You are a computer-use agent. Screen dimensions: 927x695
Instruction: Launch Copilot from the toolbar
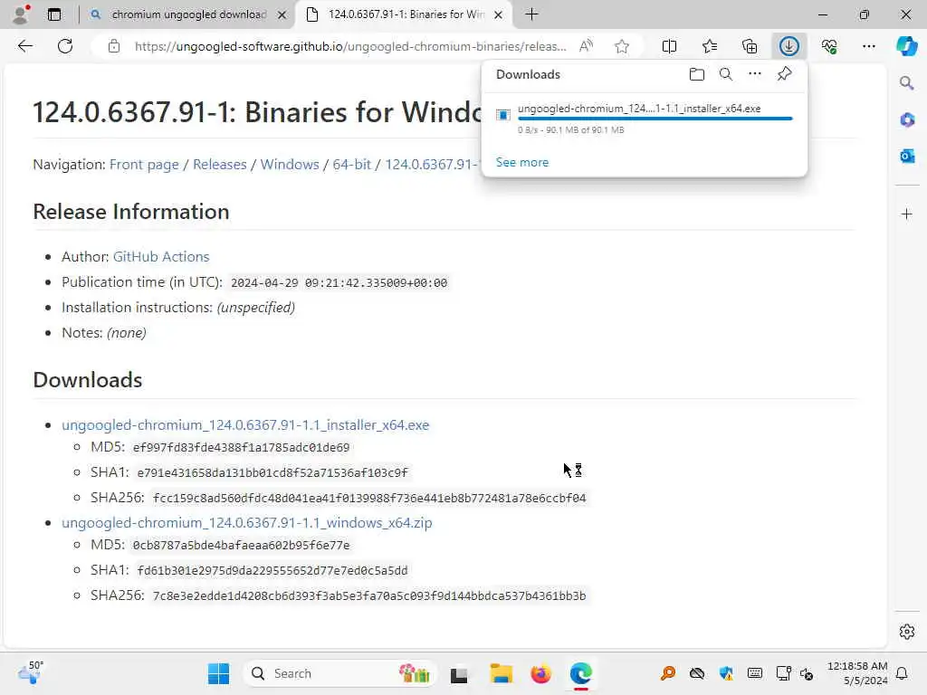(906, 46)
